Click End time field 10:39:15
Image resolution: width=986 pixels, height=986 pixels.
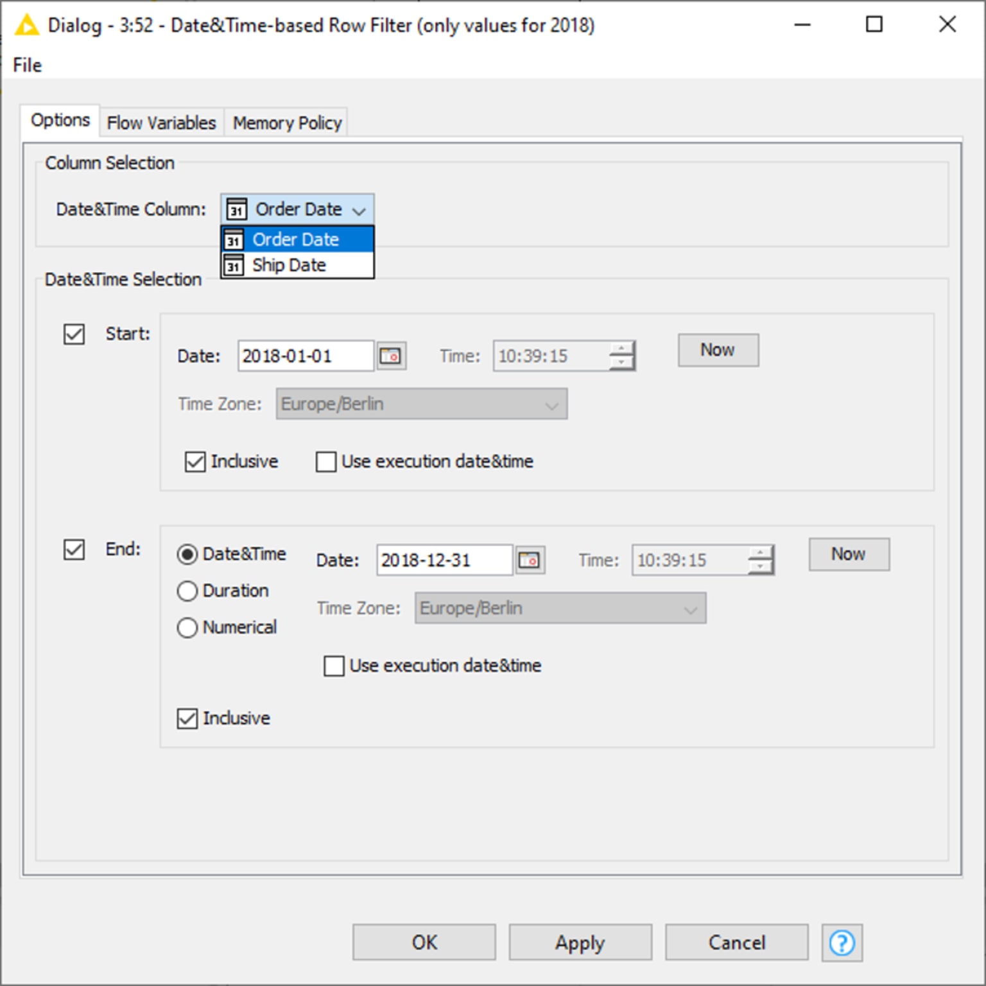point(690,560)
